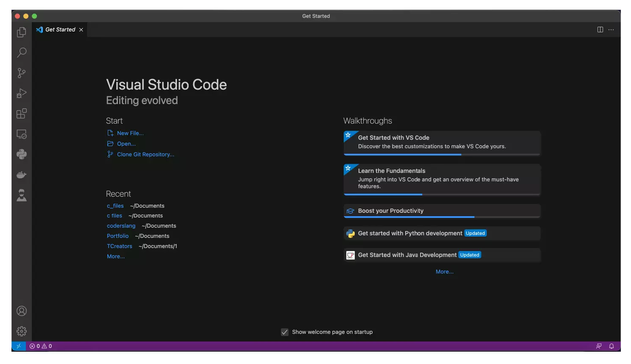Open the Run and Debug view
Viewport: 631px width, 364px height.
coord(22,93)
